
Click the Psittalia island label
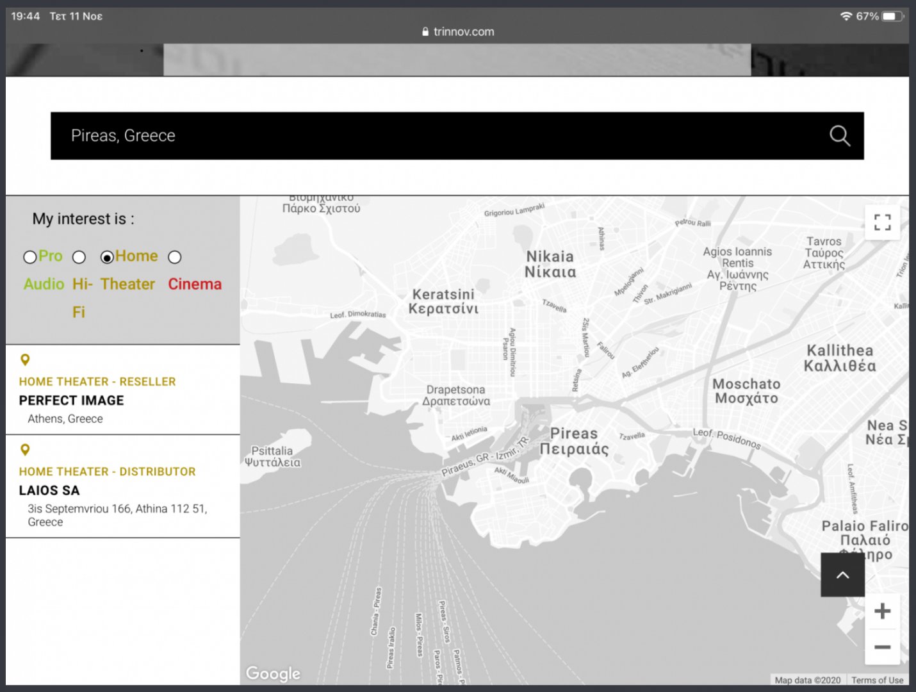click(272, 456)
